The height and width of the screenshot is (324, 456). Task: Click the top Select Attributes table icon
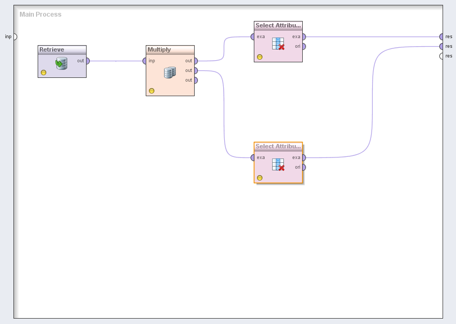click(x=278, y=44)
